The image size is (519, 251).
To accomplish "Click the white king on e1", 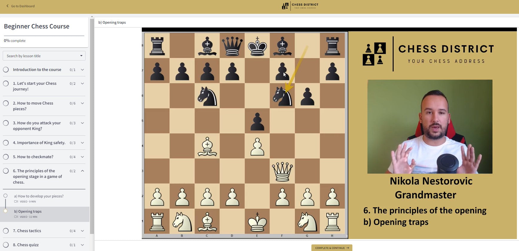I will coord(257,222).
